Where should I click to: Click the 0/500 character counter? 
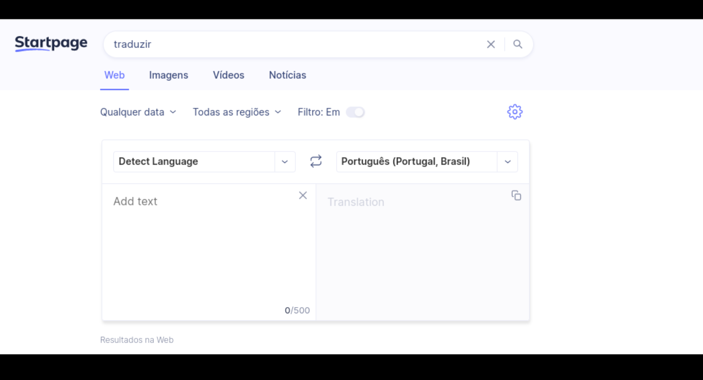(297, 310)
